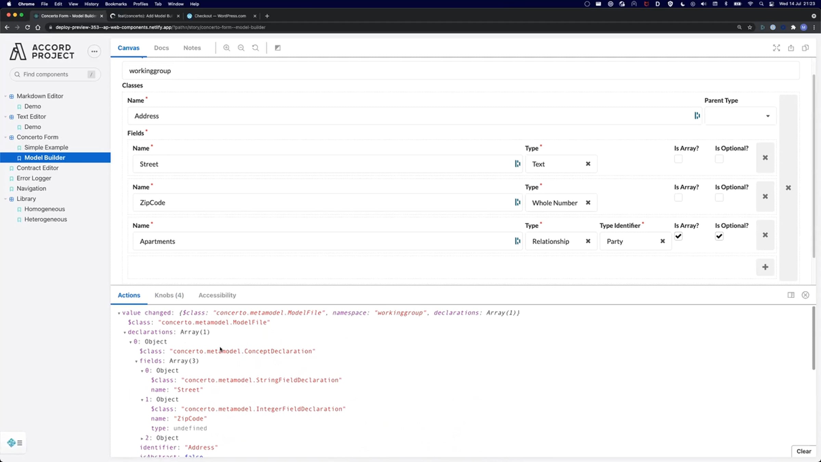Viewport: 821px width, 462px height.
Task: Reset canvas zoom with magnifier icon
Action: click(255, 48)
